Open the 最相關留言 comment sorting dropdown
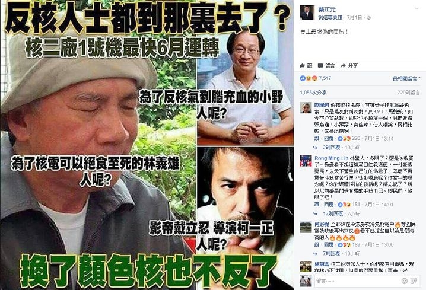426x290 pixels. point(406,78)
